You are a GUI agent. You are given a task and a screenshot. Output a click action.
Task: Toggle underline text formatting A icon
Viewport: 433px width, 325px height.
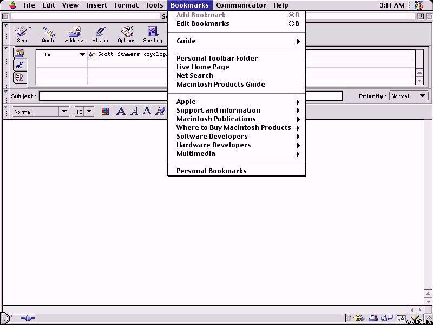point(147,112)
